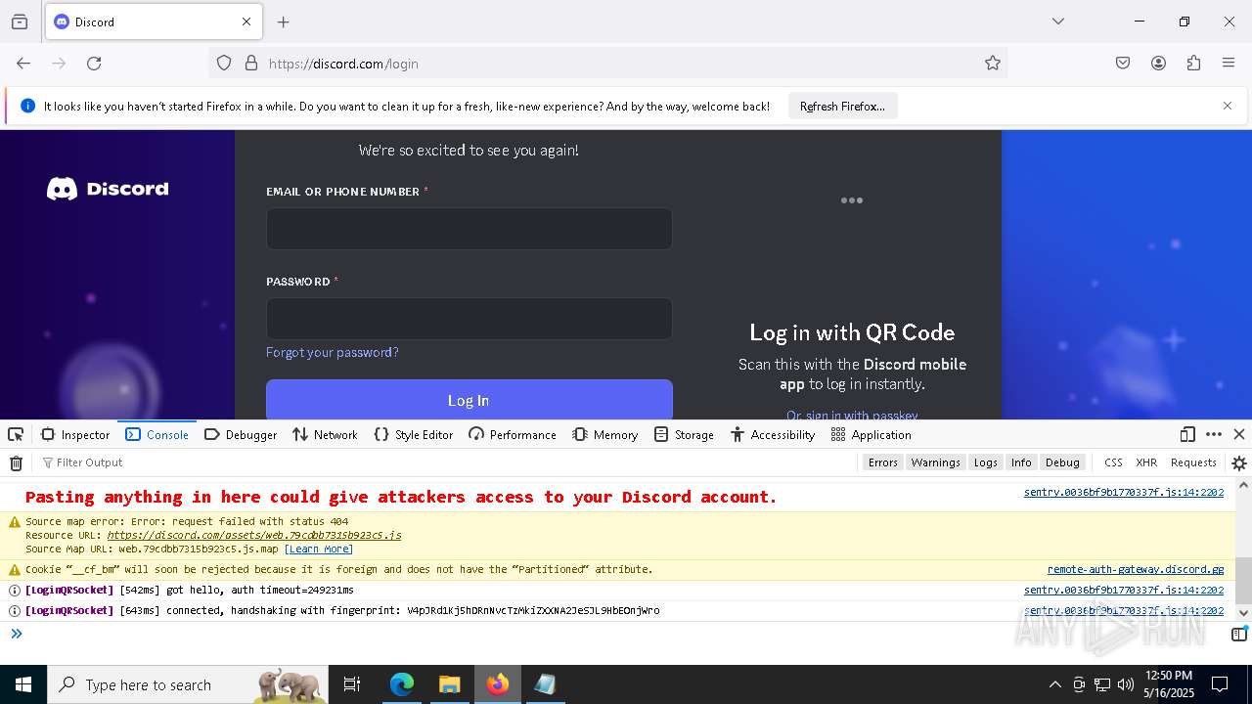Toggle XHR filter
The image size is (1252, 704).
[1146, 462]
